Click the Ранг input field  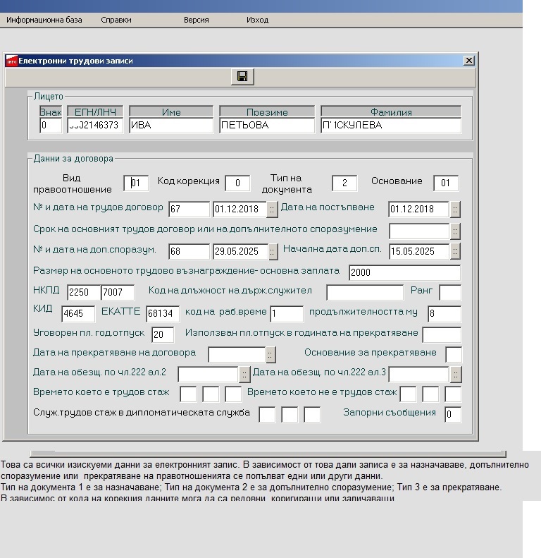click(x=450, y=293)
